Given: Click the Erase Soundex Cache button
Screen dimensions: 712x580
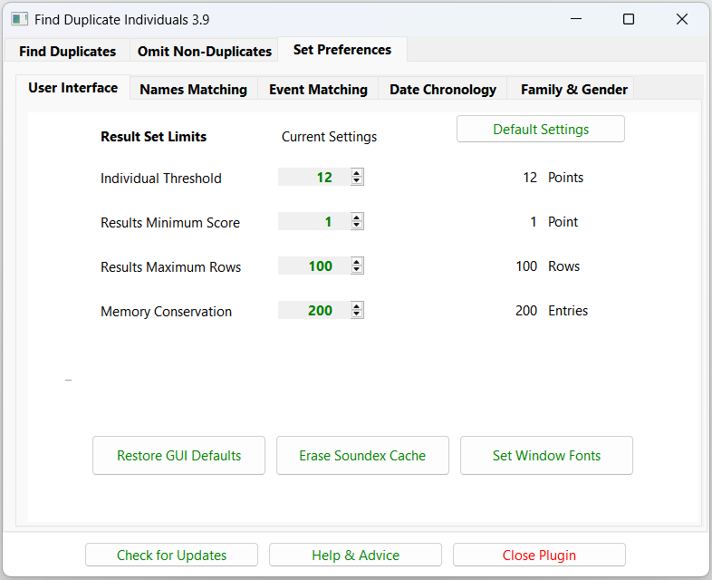Looking at the screenshot, I should click(x=362, y=456).
